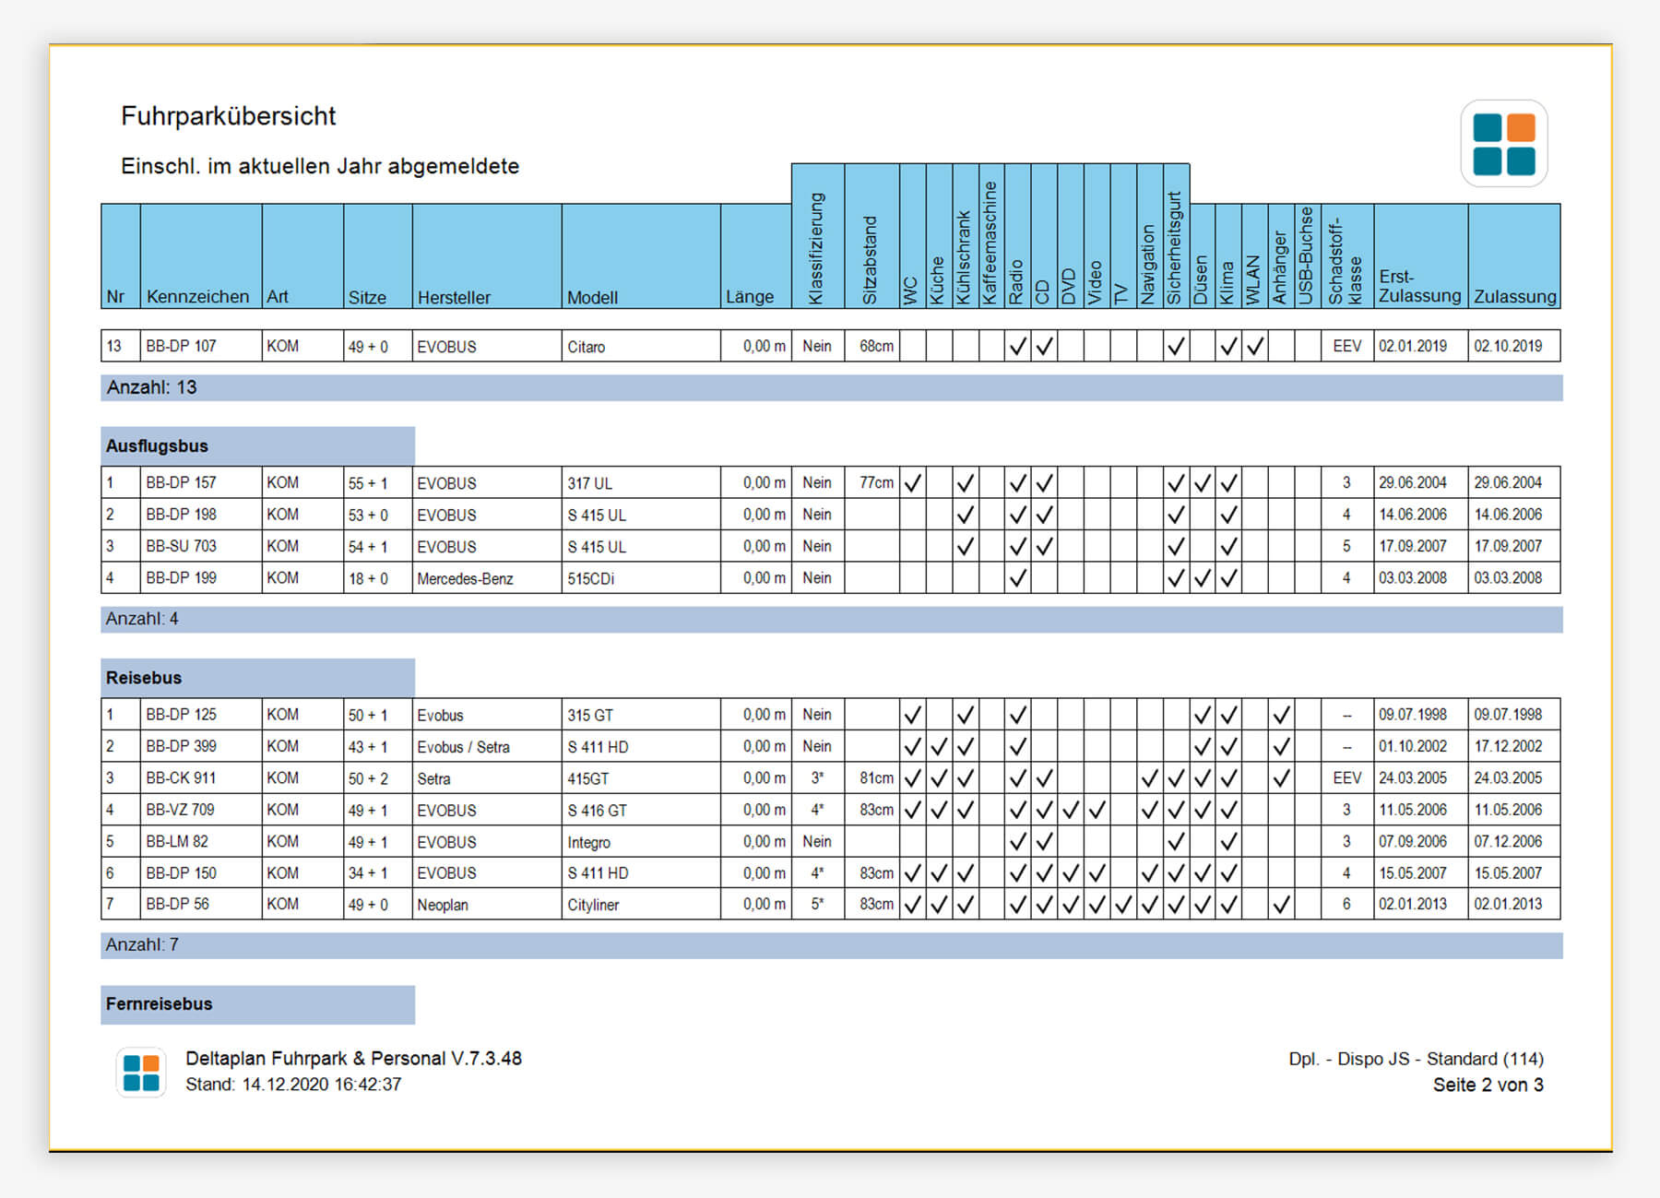Click the WLAN checkmark for BB-DP 107
The image size is (1660, 1198).
point(1255,347)
